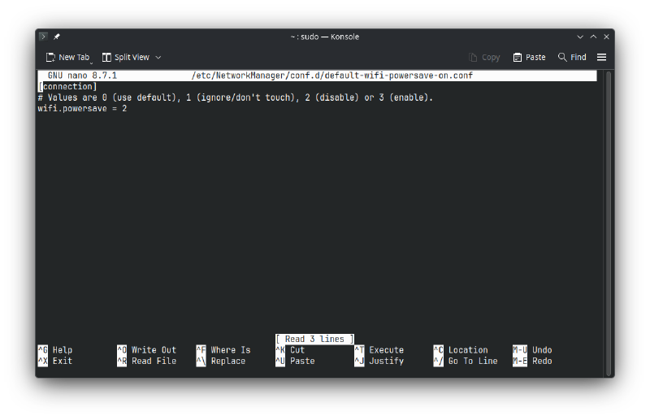Click the ^R Read File shortcut
Viewport: 650px width, 420px height.
(x=147, y=362)
